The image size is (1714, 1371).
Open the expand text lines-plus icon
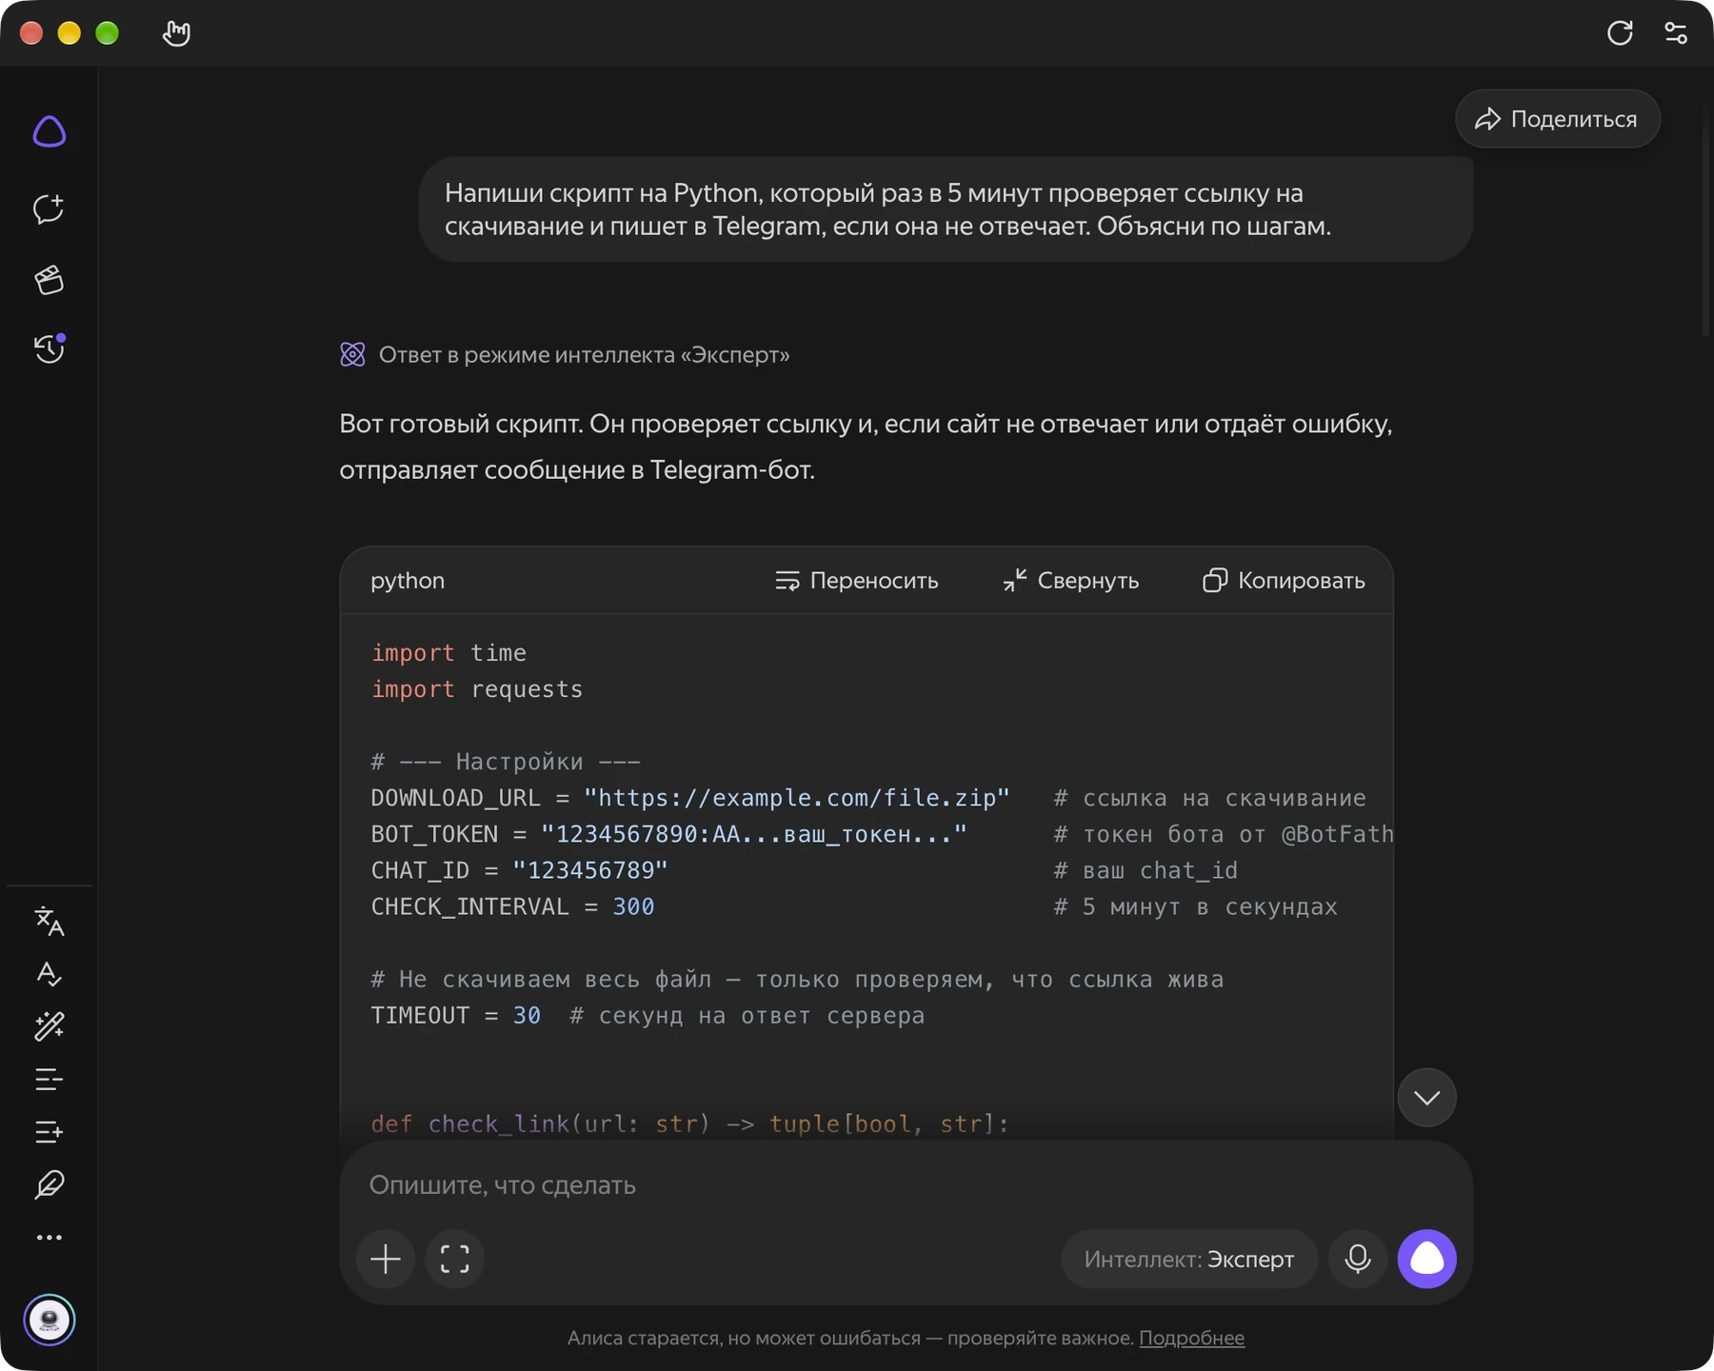(50, 1132)
